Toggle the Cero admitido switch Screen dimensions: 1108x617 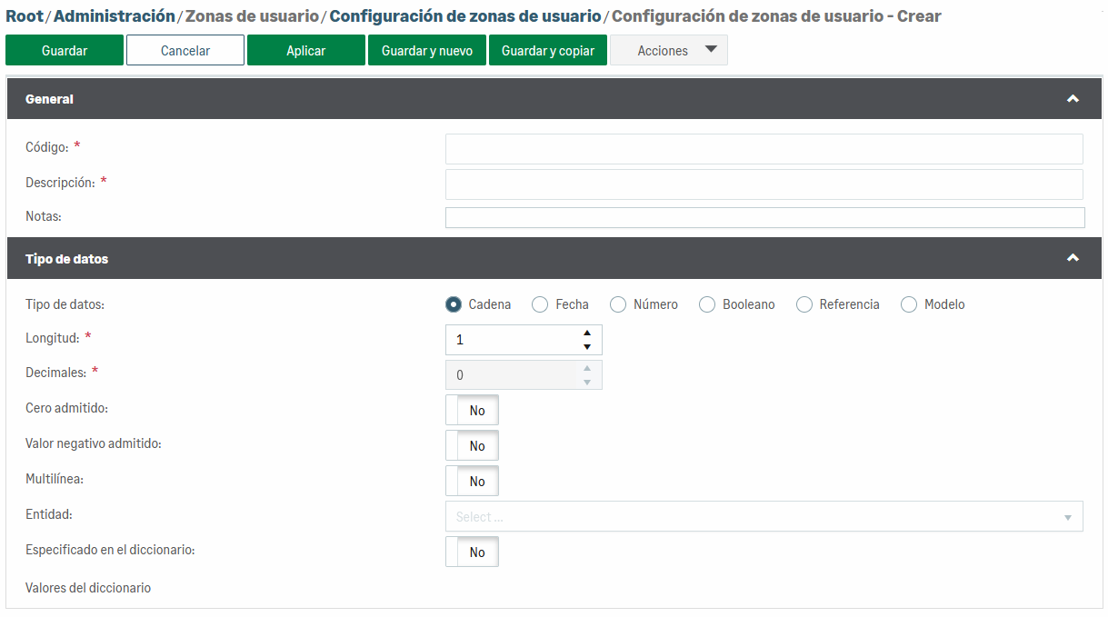472,411
